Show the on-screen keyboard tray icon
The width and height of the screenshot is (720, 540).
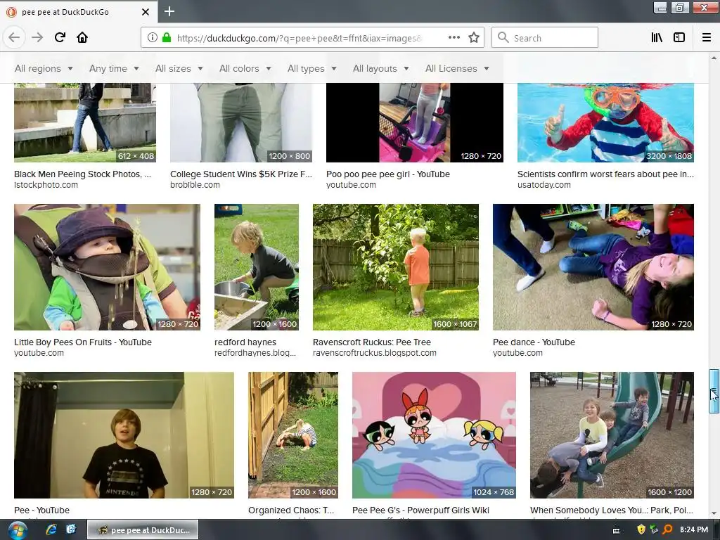[616, 530]
